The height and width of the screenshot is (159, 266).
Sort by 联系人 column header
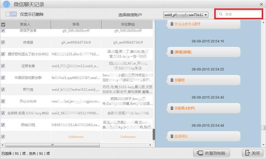(x=25, y=24)
